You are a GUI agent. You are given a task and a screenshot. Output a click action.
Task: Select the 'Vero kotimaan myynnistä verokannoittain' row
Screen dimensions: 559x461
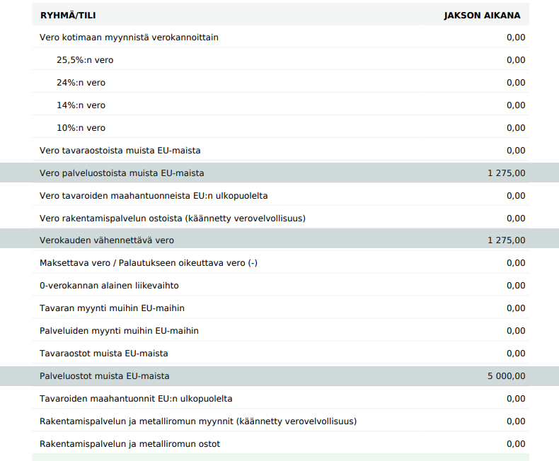click(x=129, y=37)
